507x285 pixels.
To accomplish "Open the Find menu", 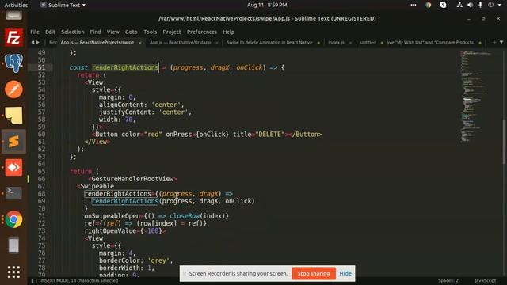I will [x=95, y=32].
